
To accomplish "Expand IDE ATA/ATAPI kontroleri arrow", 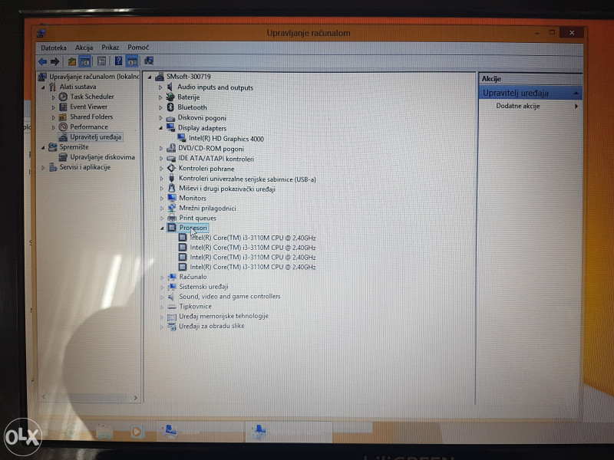I will click(x=161, y=159).
